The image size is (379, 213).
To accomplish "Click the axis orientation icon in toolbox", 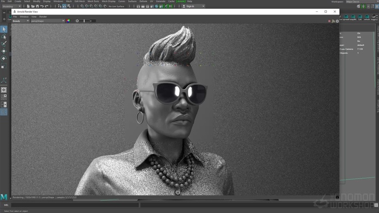I will pyautogui.click(x=4, y=80).
